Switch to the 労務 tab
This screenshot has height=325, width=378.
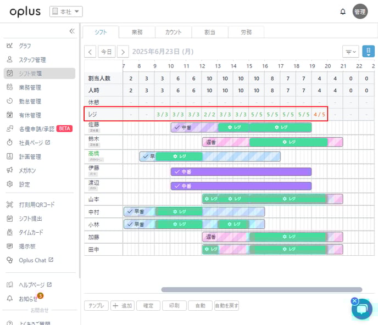point(246,32)
